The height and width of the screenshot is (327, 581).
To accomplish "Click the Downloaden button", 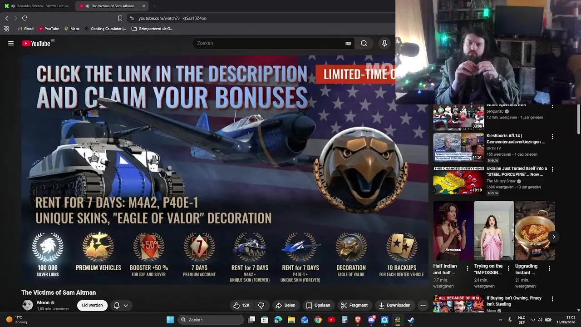I will coord(394,305).
